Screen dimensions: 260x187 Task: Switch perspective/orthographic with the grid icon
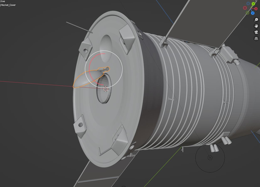pos(256,38)
